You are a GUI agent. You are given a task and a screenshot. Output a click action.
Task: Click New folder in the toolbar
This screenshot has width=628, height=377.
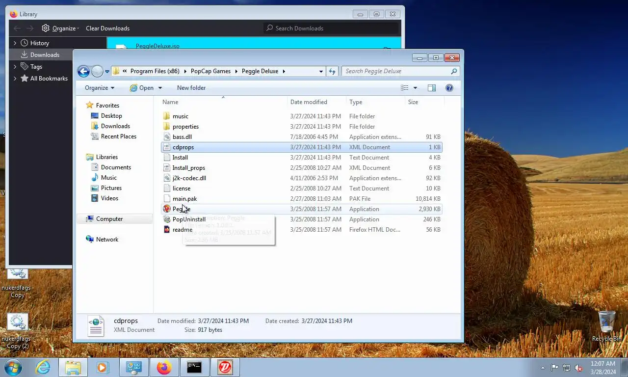191,88
